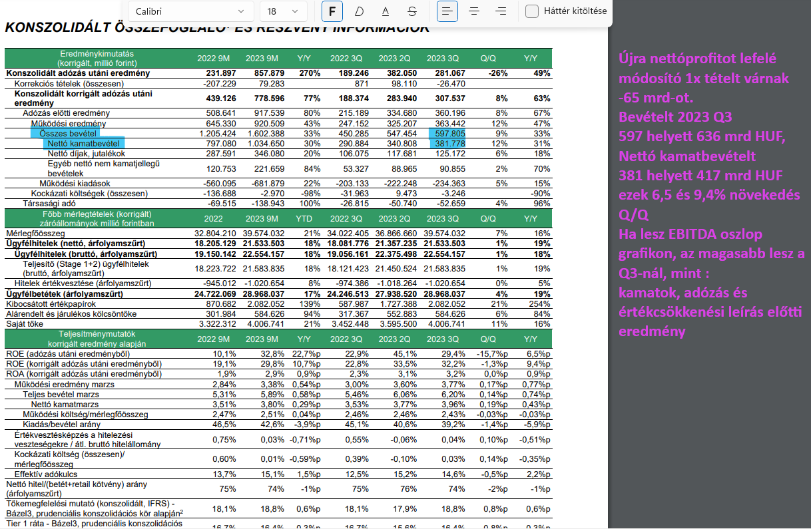Click the pink line 'Bevételt 2023 Q3'
Image resolution: width=811 pixels, height=529 pixels.
[x=675, y=118]
